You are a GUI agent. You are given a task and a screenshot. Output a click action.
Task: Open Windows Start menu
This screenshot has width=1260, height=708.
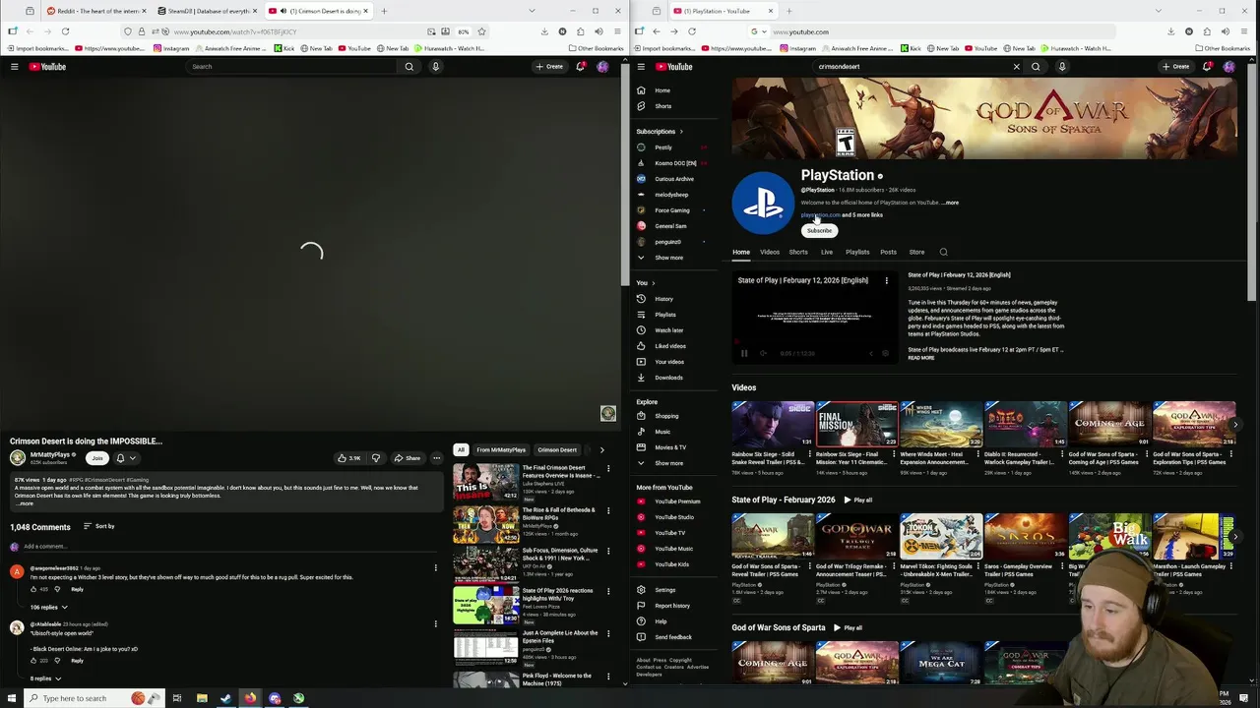(11, 698)
